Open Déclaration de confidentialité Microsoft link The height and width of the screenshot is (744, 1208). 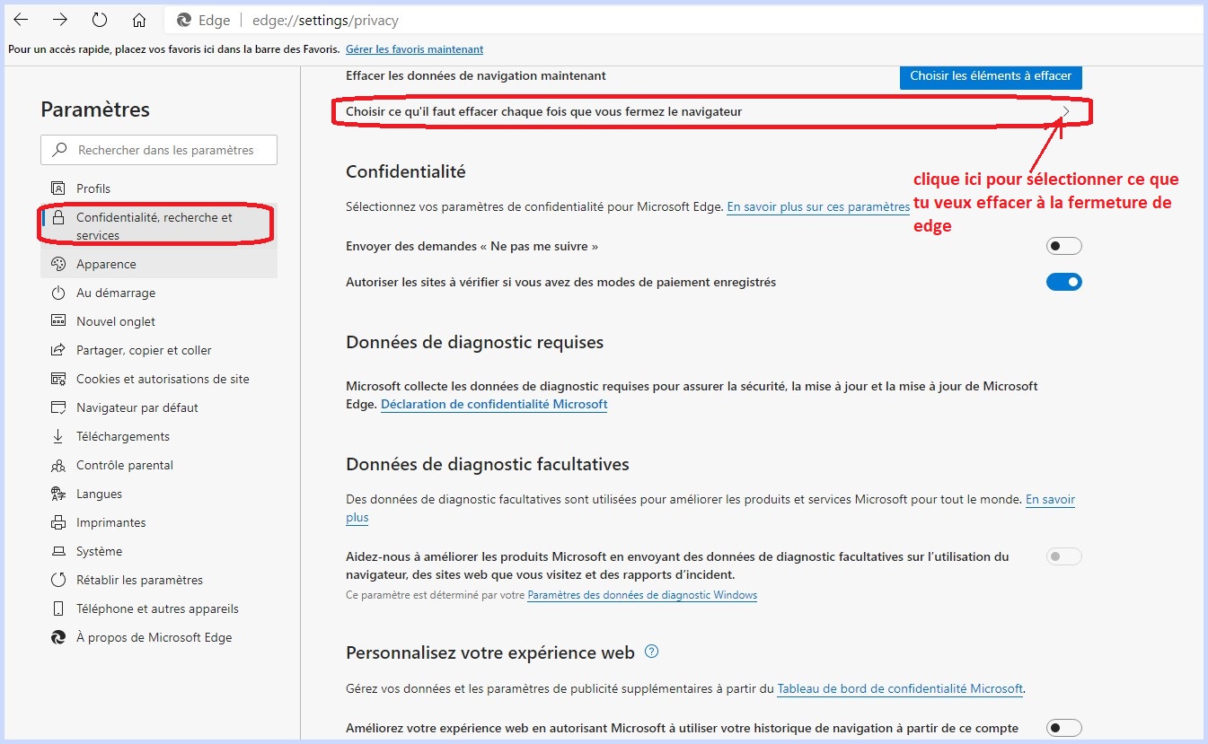[x=494, y=405]
